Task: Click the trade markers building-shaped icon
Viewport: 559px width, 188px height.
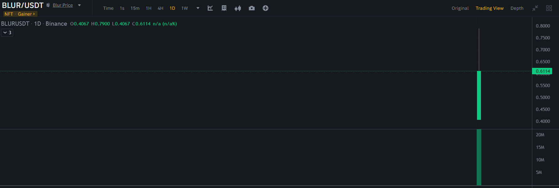Action: (x=224, y=8)
